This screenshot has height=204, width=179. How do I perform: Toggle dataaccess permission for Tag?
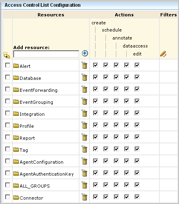point(127,149)
